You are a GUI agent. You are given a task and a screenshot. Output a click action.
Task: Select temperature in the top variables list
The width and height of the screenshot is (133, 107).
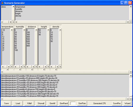[x=20, y=7]
